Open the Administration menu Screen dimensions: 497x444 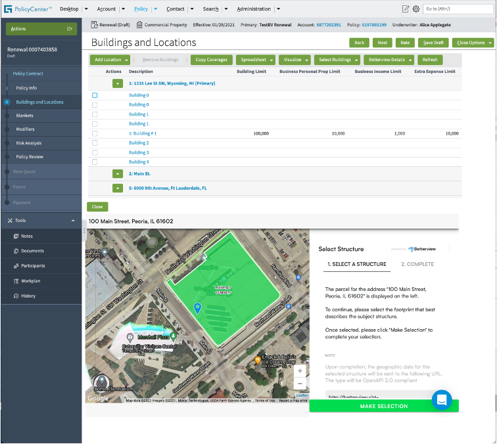pos(254,9)
